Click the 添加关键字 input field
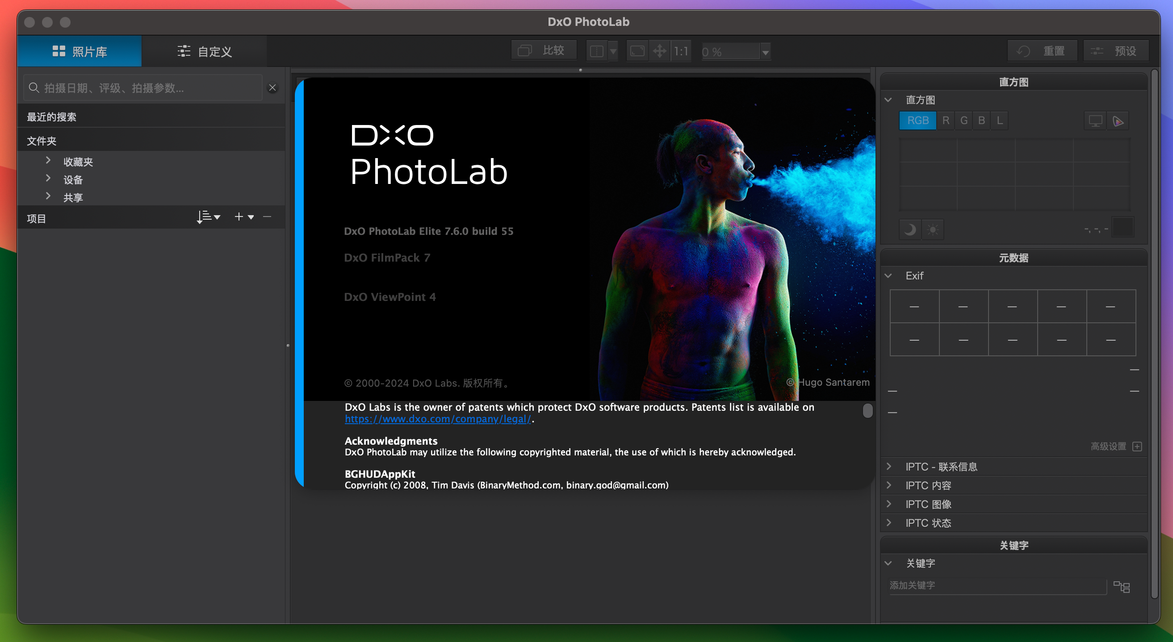 click(997, 586)
